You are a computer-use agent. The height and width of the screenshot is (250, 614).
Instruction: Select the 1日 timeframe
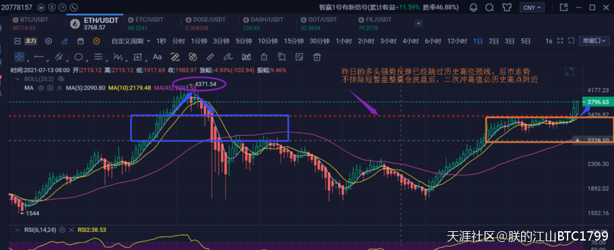pos(478,41)
